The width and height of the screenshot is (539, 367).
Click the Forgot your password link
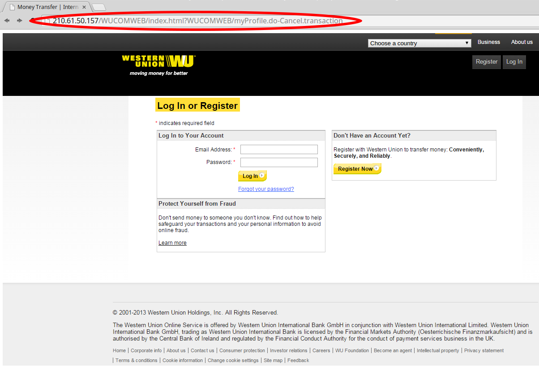pos(266,189)
